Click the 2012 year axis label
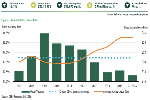Image resolution: width=150 pixels, height=100 pixels. click(x=82, y=86)
